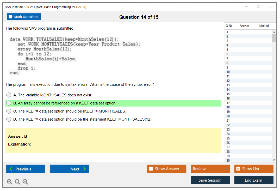Click the End Exam button
280x191 pixels.
254,180
